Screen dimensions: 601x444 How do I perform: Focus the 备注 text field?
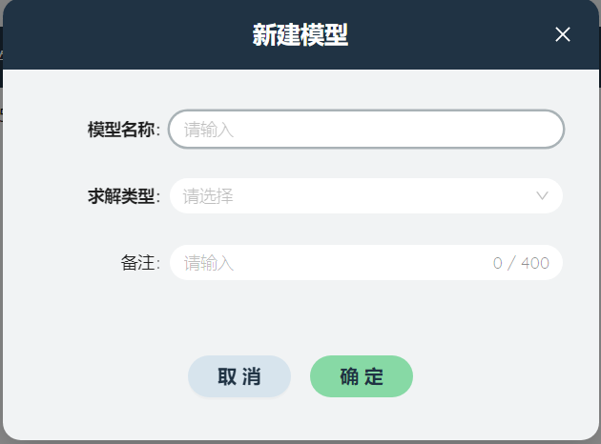pyautogui.click(x=366, y=262)
